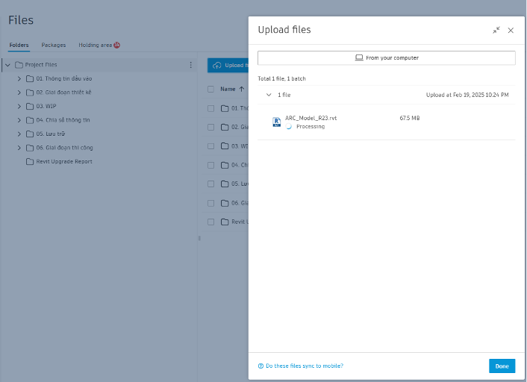Open Do these files sync to mobile link
Image resolution: width=527 pixels, height=382 pixels.
point(305,366)
